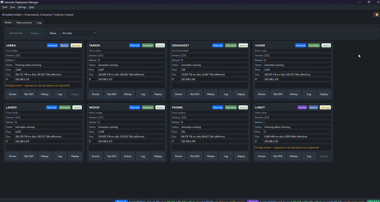This screenshot has width=380, height=202.
Task: Run Doctor on the KINNAKEET node
Action: pos(179,94)
